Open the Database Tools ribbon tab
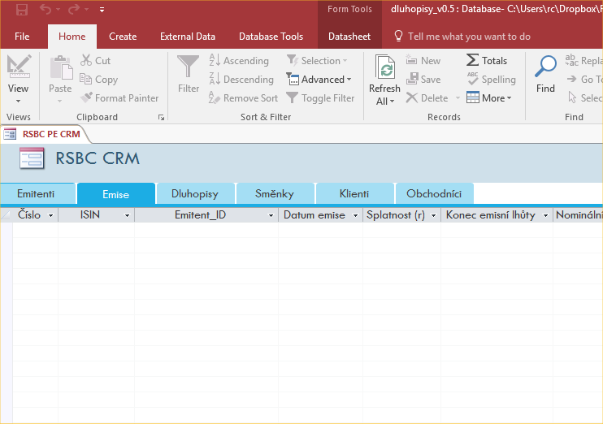 tap(271, 37)
